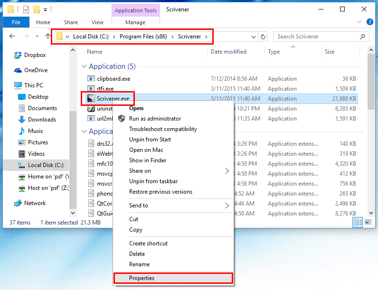378x290 pixels.
Task: Choose Restore previous versions
Action: 161,192
